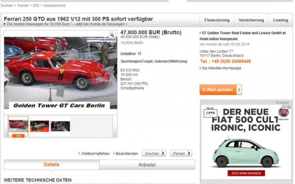Click the Beanstanden link

(x=127, y=153)
